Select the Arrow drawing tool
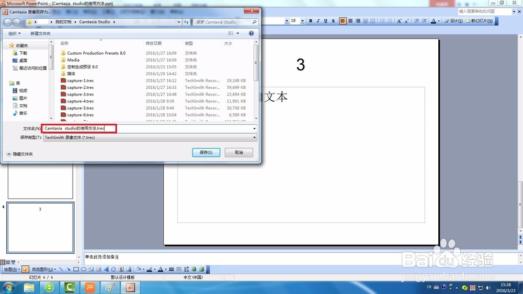Image resolution: width=523 pixels, height=294 pixels. [x=69, y=269]
